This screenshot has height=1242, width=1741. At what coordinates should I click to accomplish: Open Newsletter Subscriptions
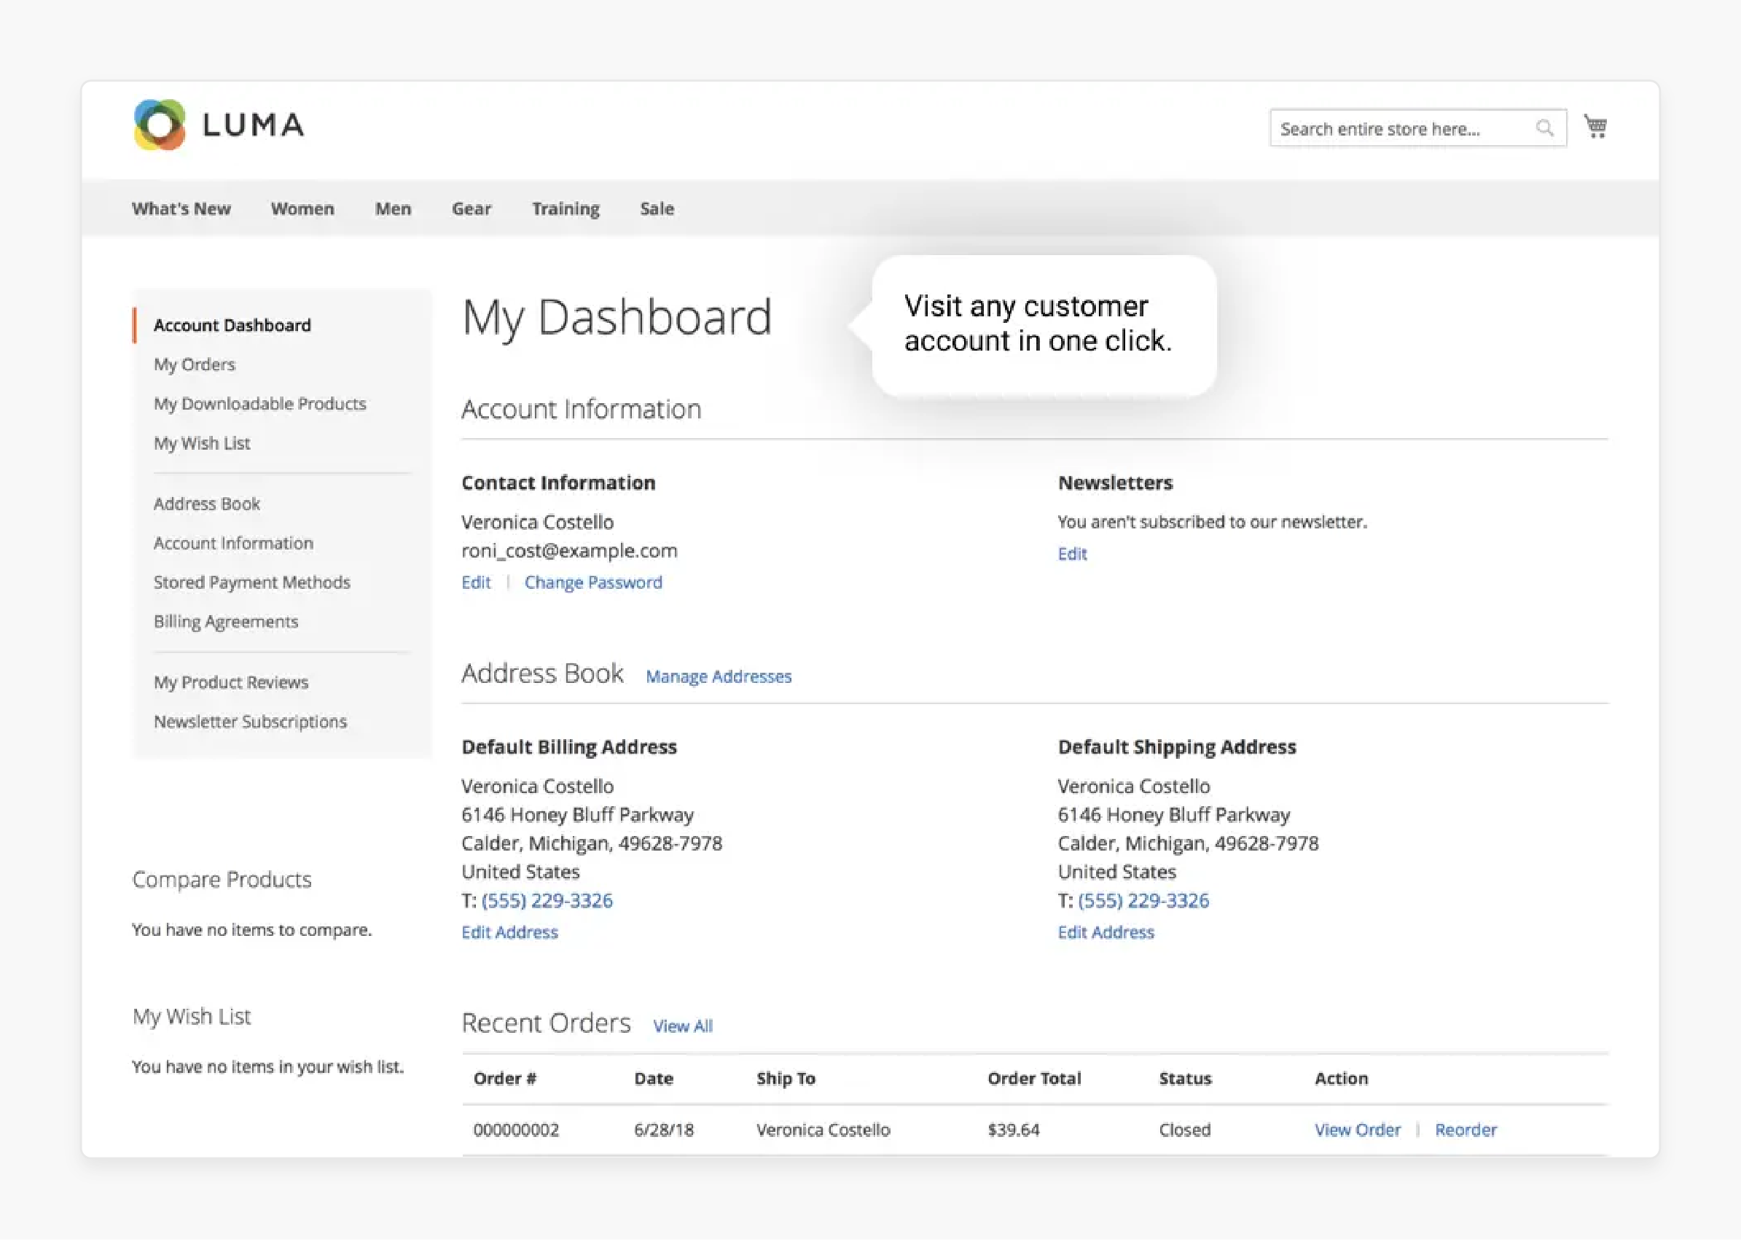tap(250, 722)
